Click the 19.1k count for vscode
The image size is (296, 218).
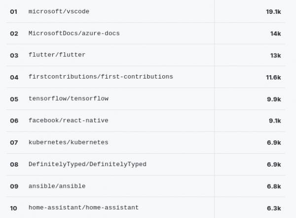(273, 11)
